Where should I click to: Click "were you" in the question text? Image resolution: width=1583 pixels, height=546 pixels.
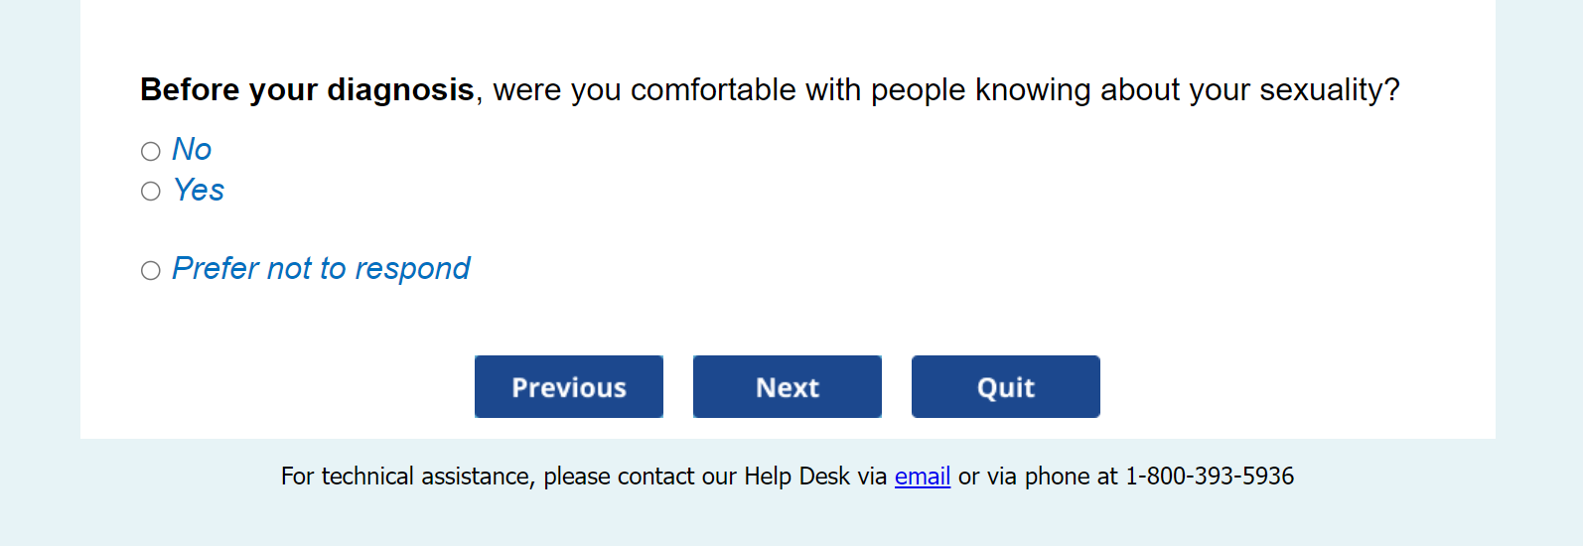(x=556, y=89)
